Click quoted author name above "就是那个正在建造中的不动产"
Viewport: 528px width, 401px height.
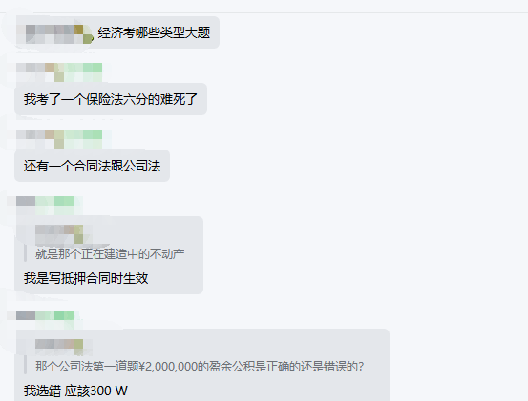point(59,234)
